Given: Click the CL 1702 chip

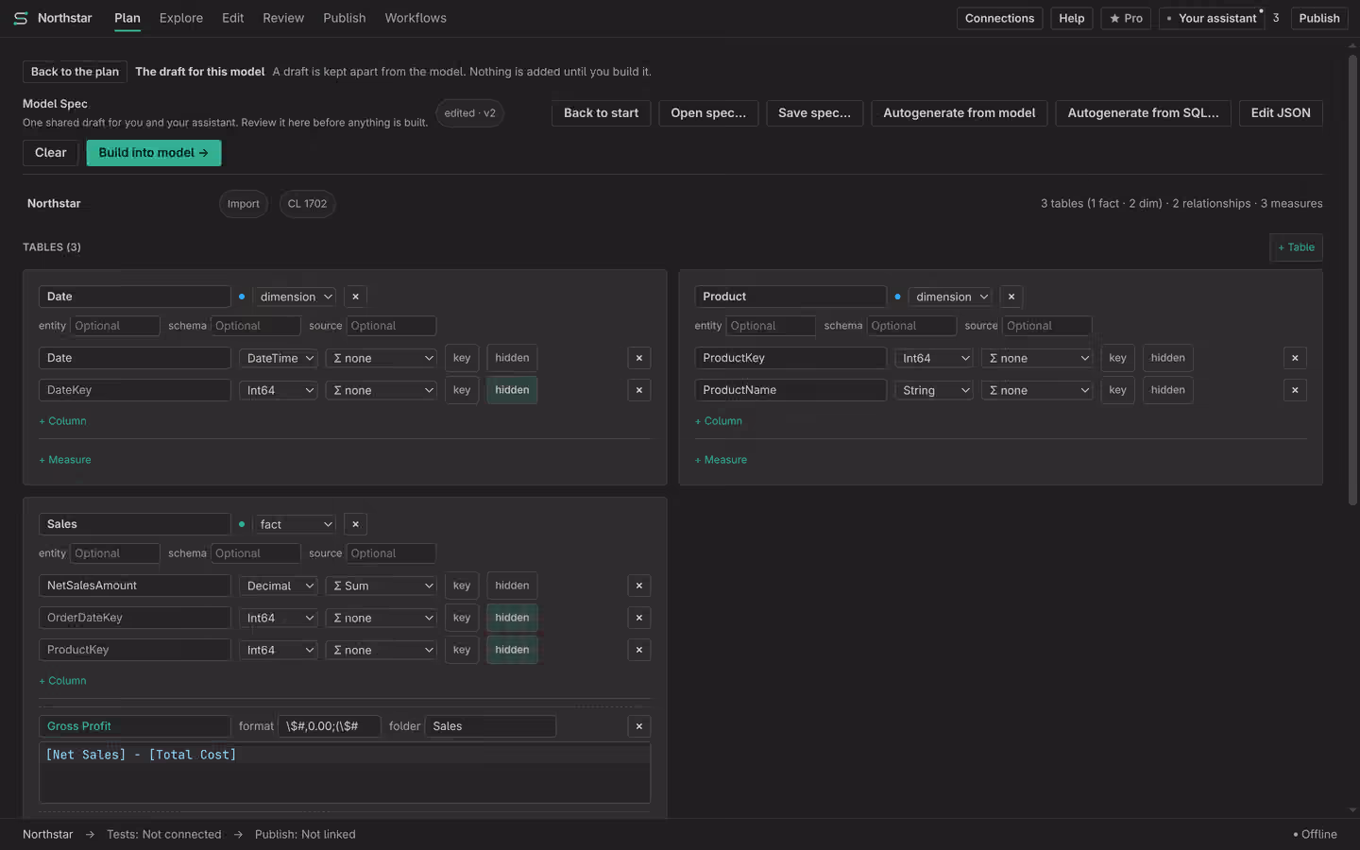Looking at the screenshot, I should pos(307,204).
